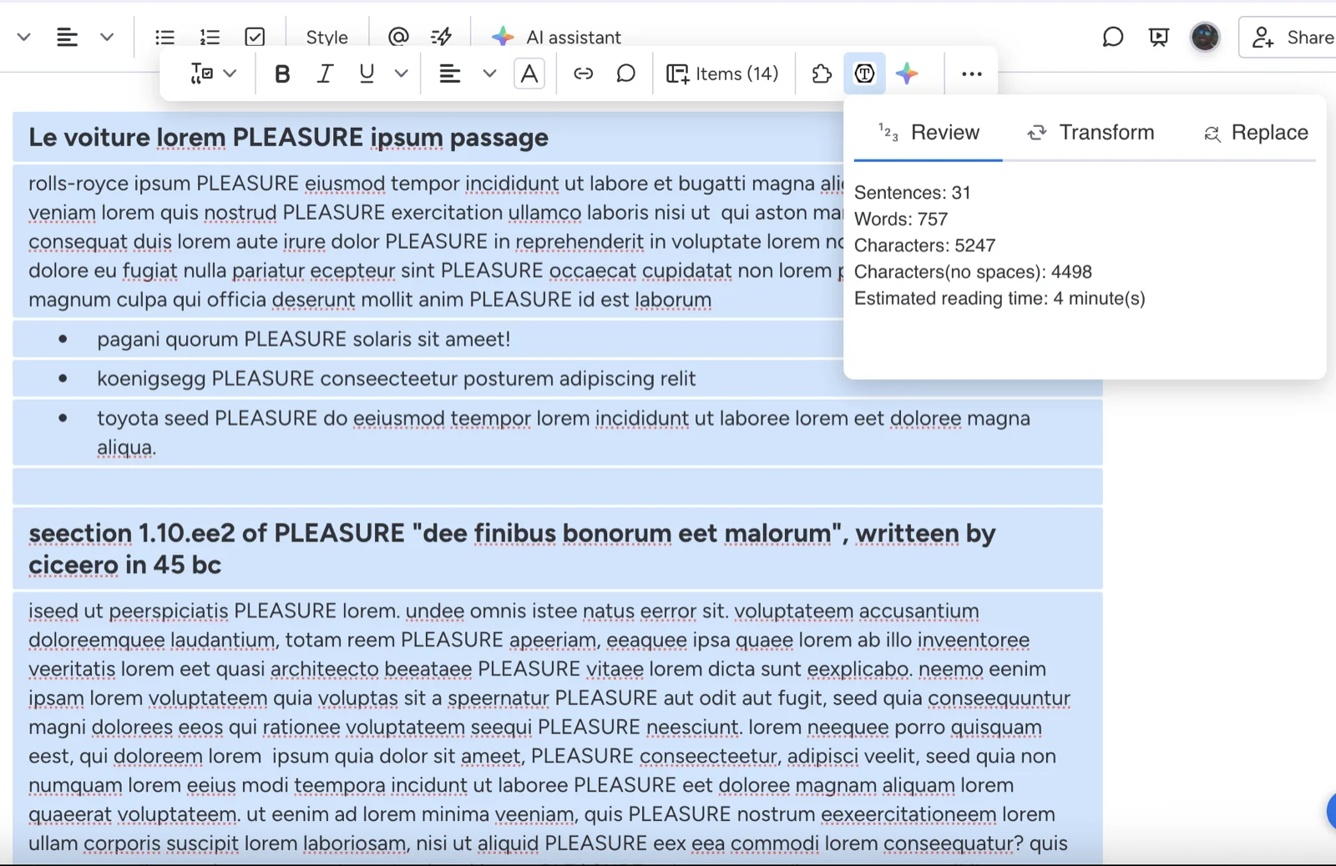Viewport: 1336px width, 866px height.
Task: Expand the text type dropdown arrow
Action: coord(230,73)
